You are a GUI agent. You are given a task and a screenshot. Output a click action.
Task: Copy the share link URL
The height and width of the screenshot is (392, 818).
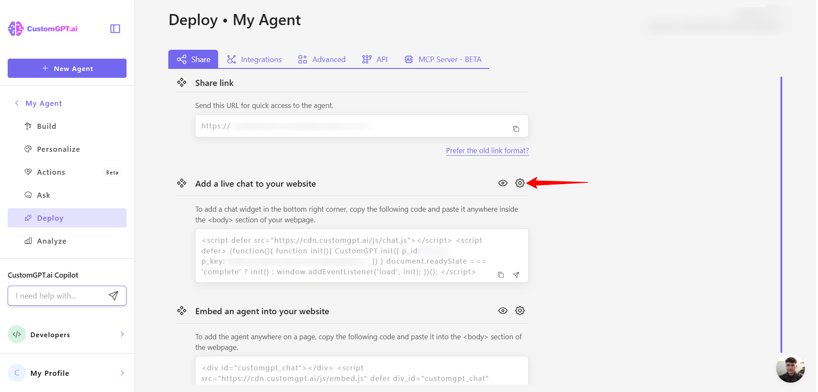[x=516, y=129]
